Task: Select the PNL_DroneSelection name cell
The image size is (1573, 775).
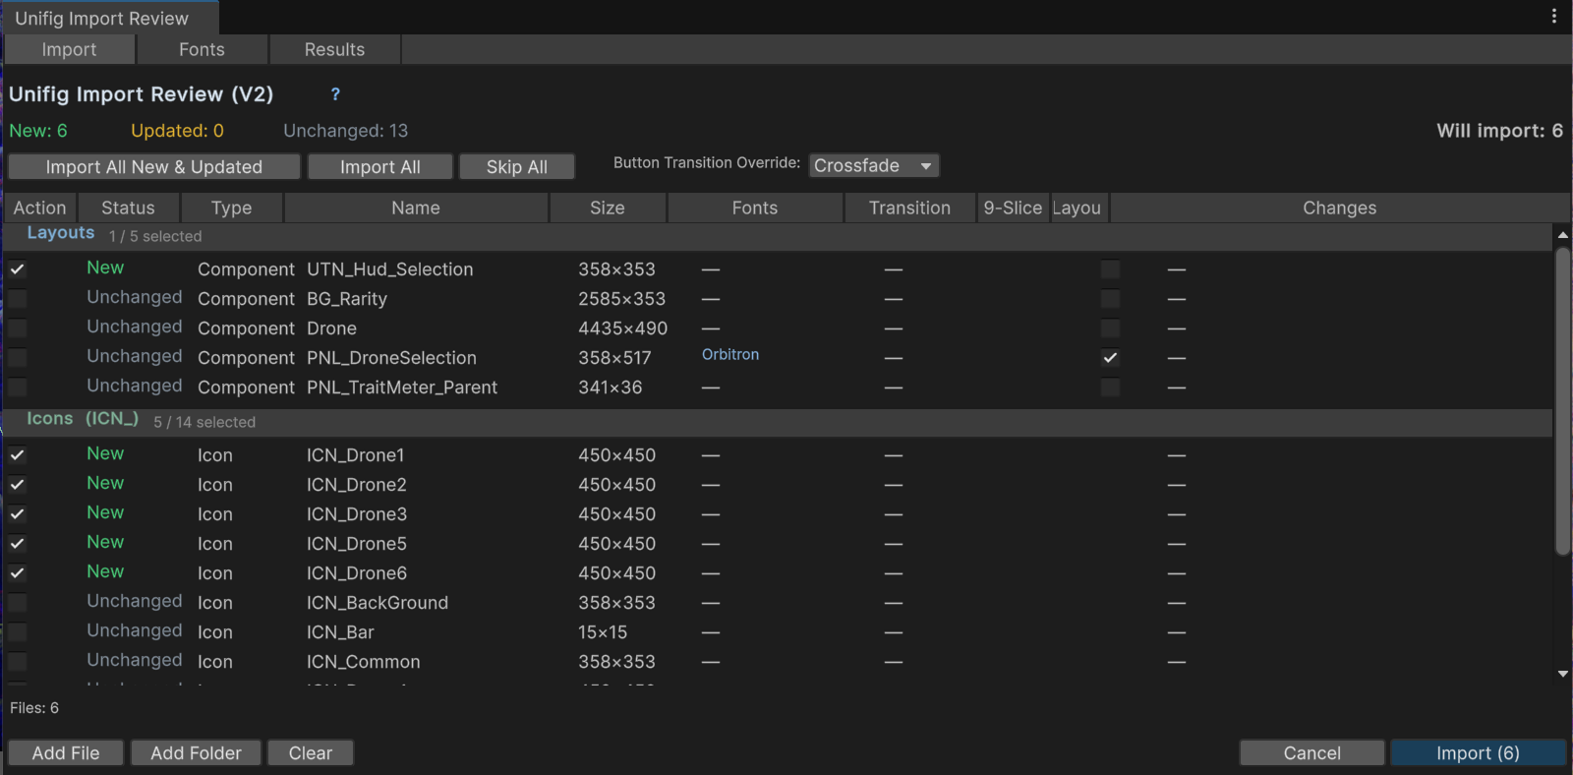Action: [391, 358]
